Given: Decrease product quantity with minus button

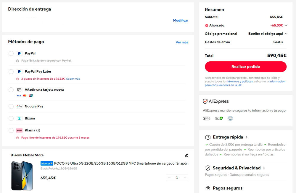Looking at the screenshot, I should 169,178.
